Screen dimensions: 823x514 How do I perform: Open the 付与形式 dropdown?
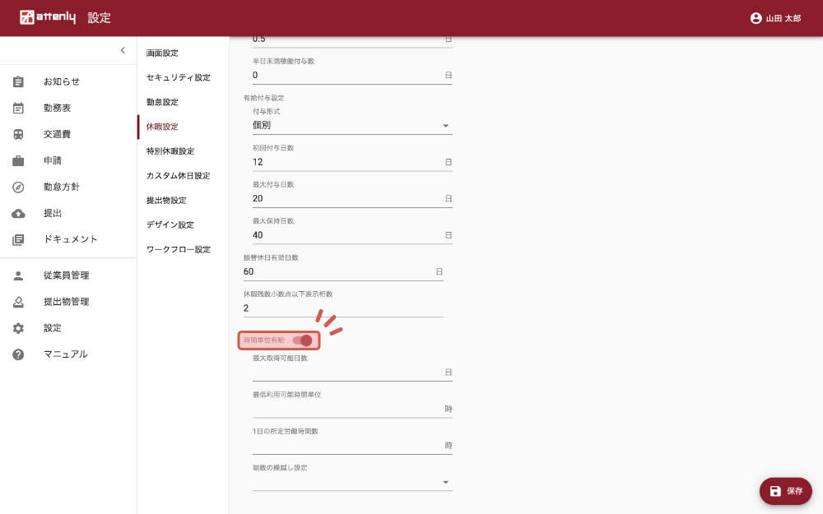(x=352, y=126)
